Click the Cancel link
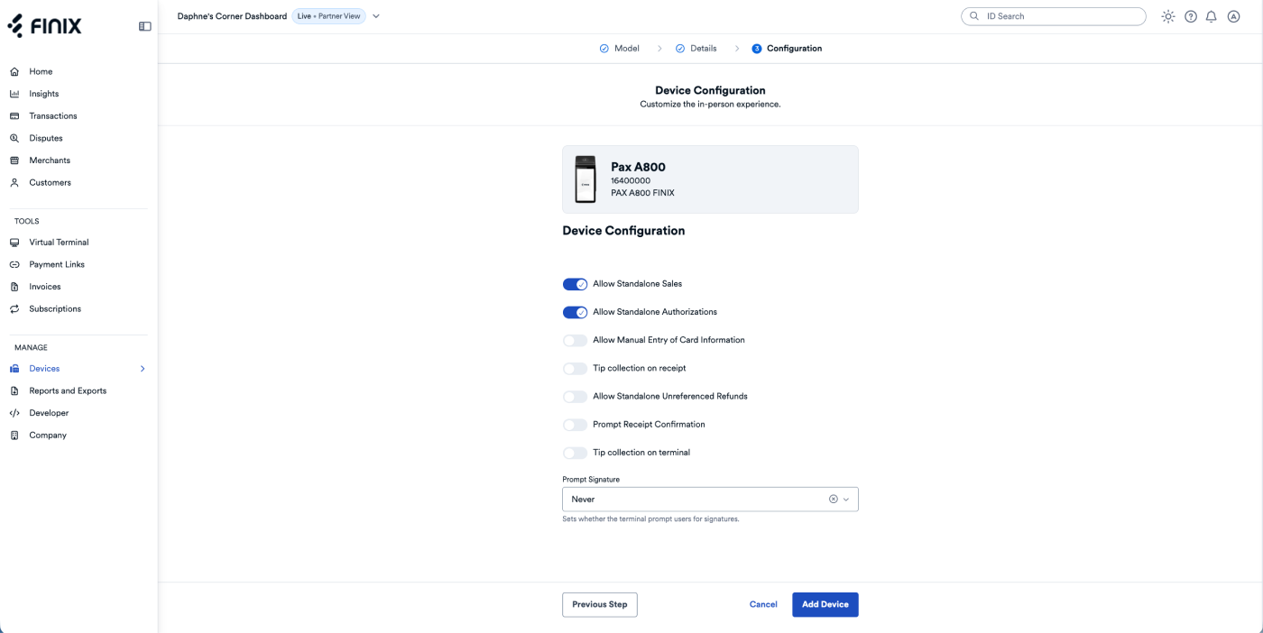The image size is (1263, 633). 763,604
